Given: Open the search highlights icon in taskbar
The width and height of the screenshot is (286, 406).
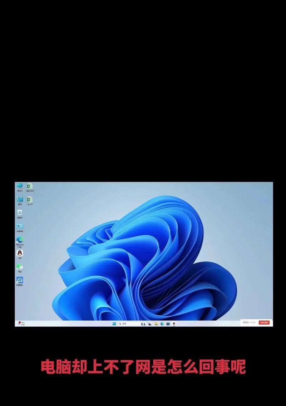Looking at the screenshot, I should click(x=143, y=324).
